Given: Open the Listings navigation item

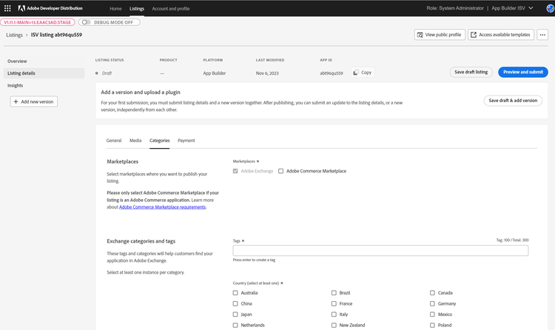Looking at the screenshot, I should point(137,8).
